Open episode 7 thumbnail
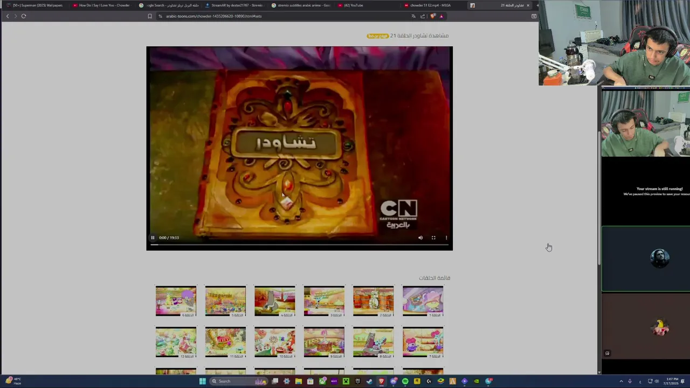Screen dimensions: 690x388 pyautogui.click(x=423, y=342)
